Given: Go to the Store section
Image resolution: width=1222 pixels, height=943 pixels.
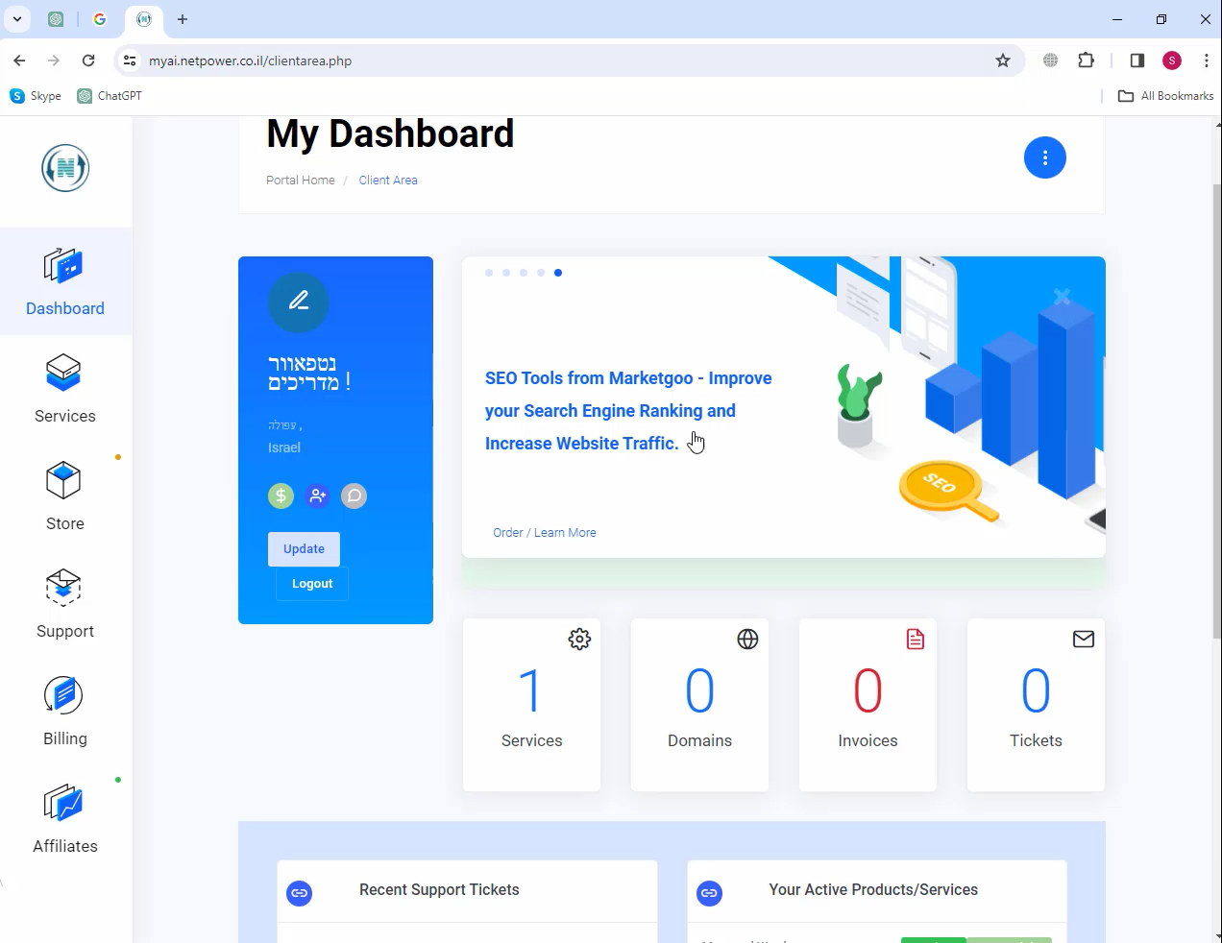Looking at the screenshot, I should (64, 481).
